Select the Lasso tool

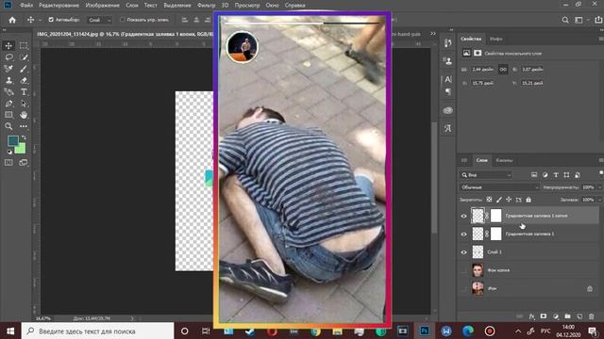(8, 57)
